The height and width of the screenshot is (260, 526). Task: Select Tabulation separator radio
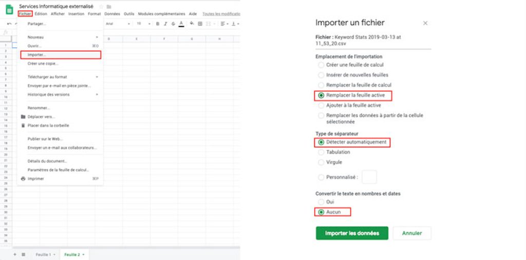[x=321, y=152]
